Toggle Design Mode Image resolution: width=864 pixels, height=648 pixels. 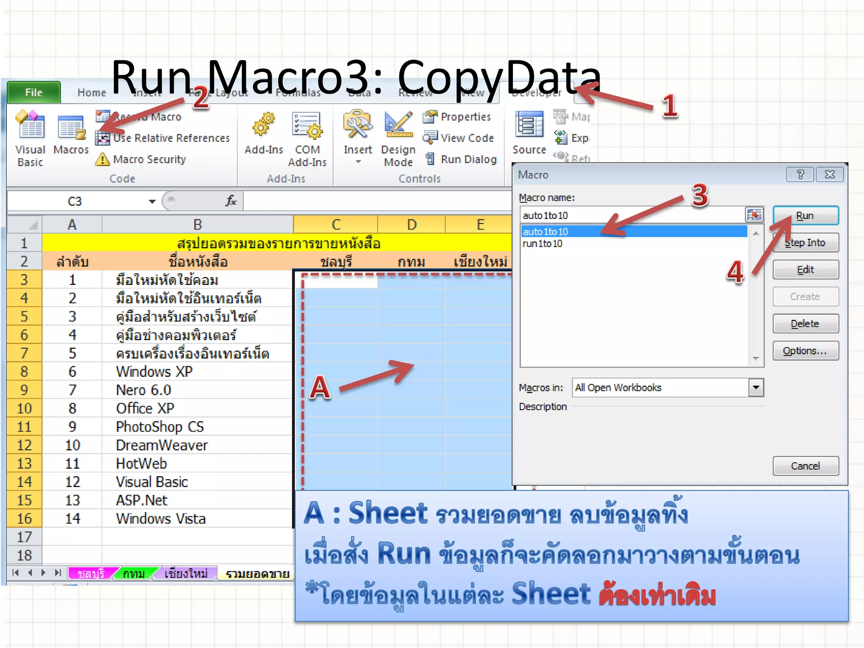pos(398,139)
